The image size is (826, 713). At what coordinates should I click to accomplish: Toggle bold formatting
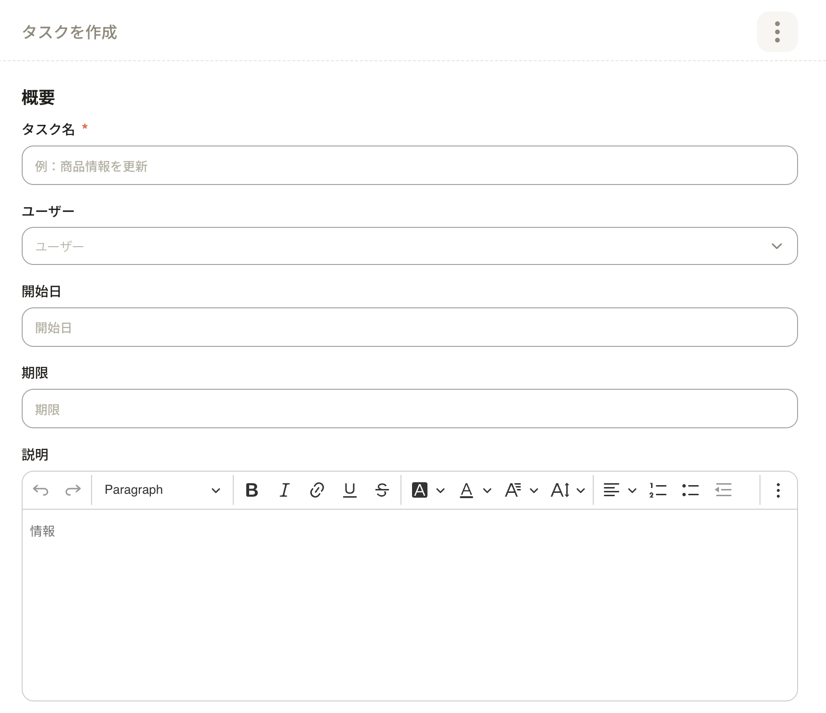click(x=252, y=490)
